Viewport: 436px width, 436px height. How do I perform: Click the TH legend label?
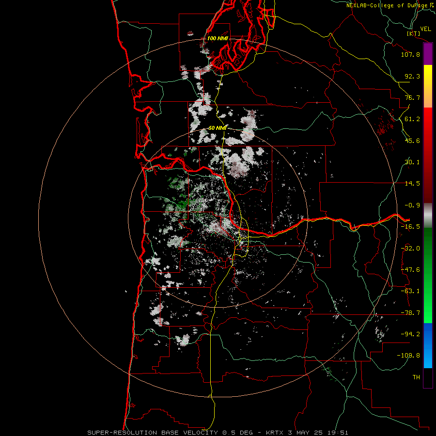(416, 377)
